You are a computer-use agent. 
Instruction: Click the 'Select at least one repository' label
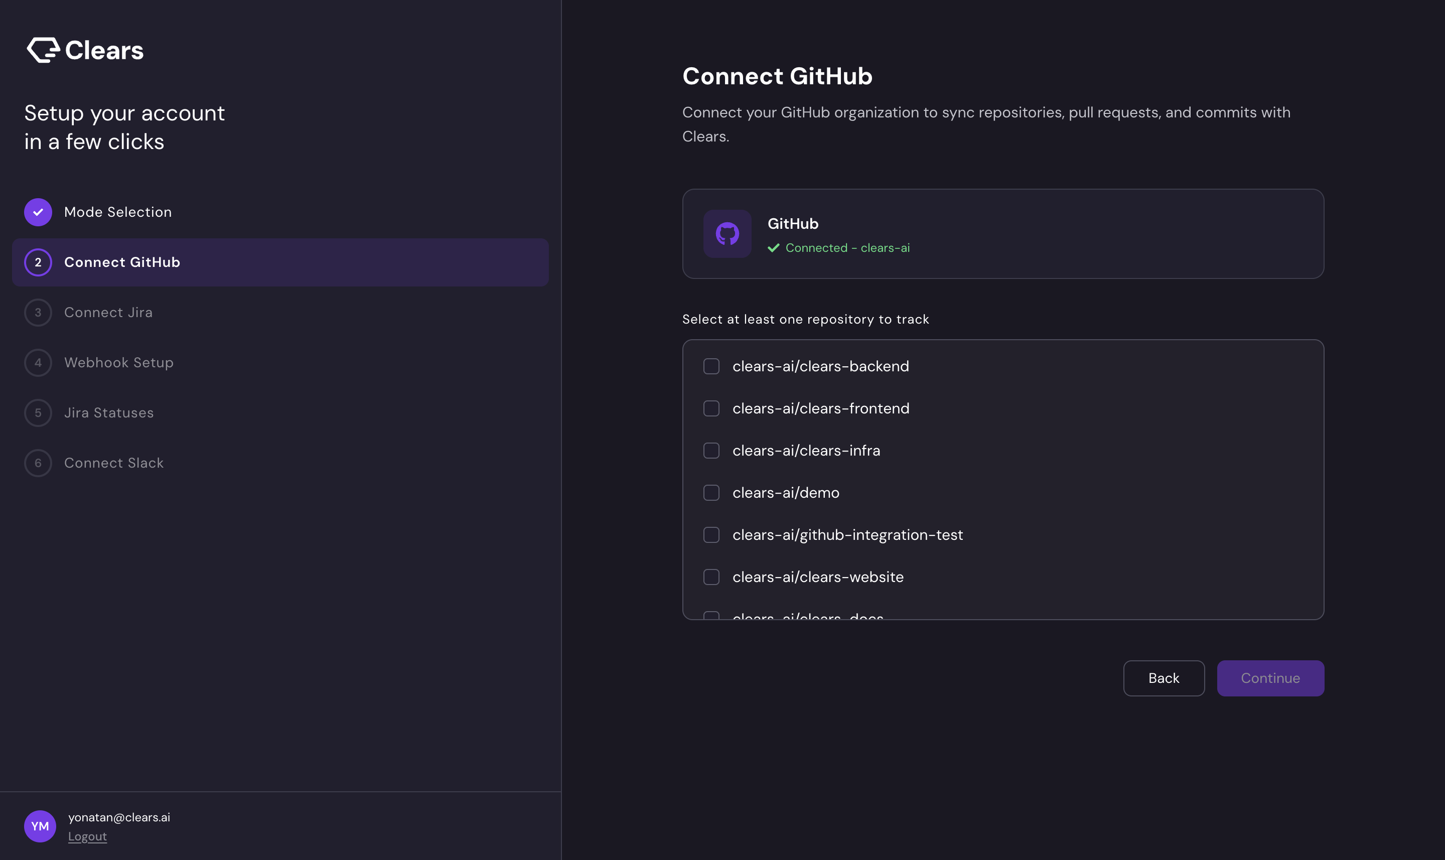point(806,319)
